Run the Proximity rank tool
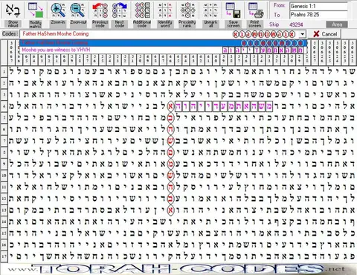This screenshot has width=357, height=275. (x=187, y=10)
